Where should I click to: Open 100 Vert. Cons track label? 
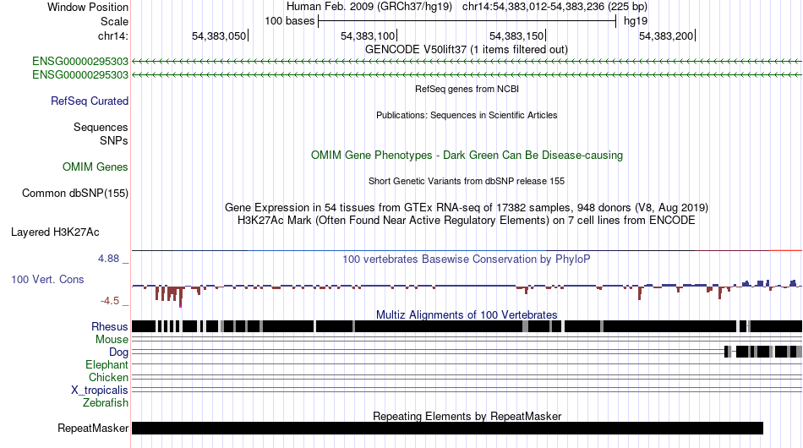tap(47, 280)
